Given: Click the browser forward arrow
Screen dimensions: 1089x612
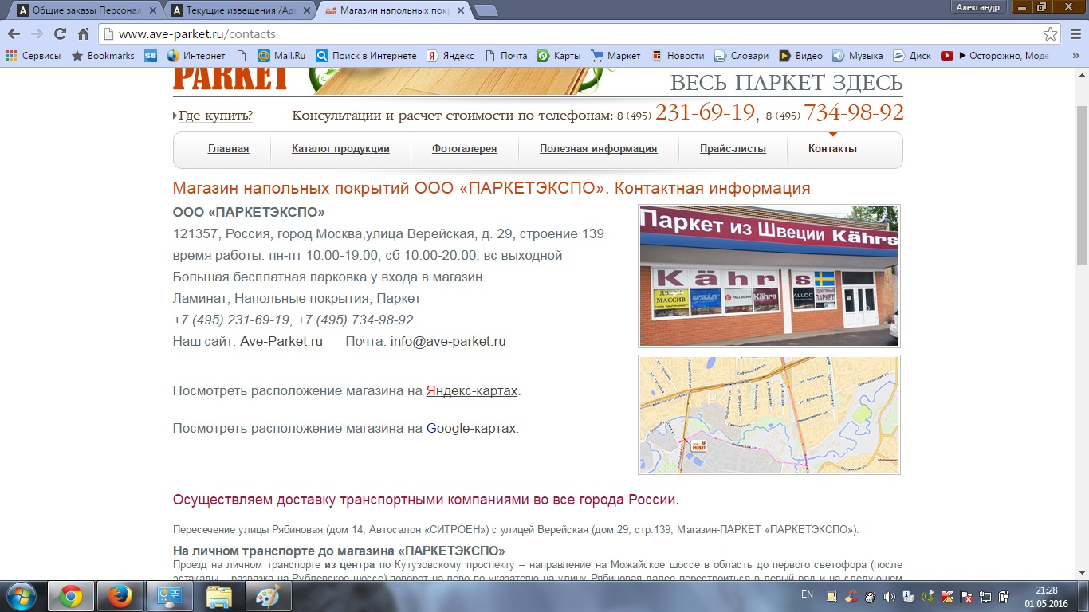Looking at the screenshot, I should [x=37, y=34].
